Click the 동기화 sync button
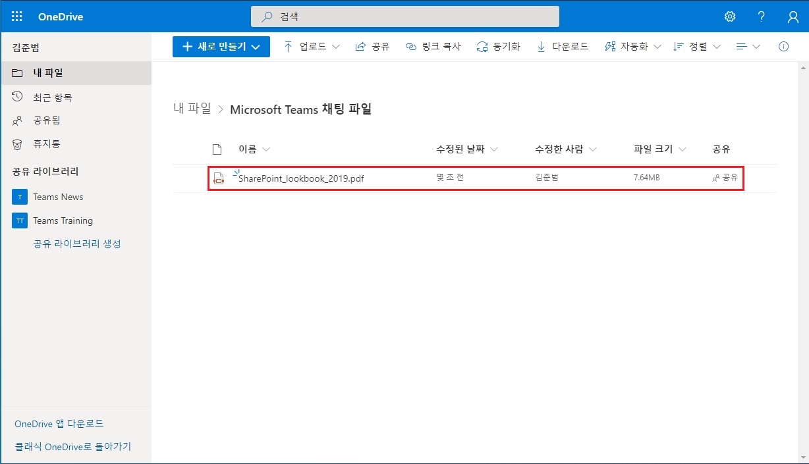The height and width of the screenshot is (464, 809). (x=499, y=47)
